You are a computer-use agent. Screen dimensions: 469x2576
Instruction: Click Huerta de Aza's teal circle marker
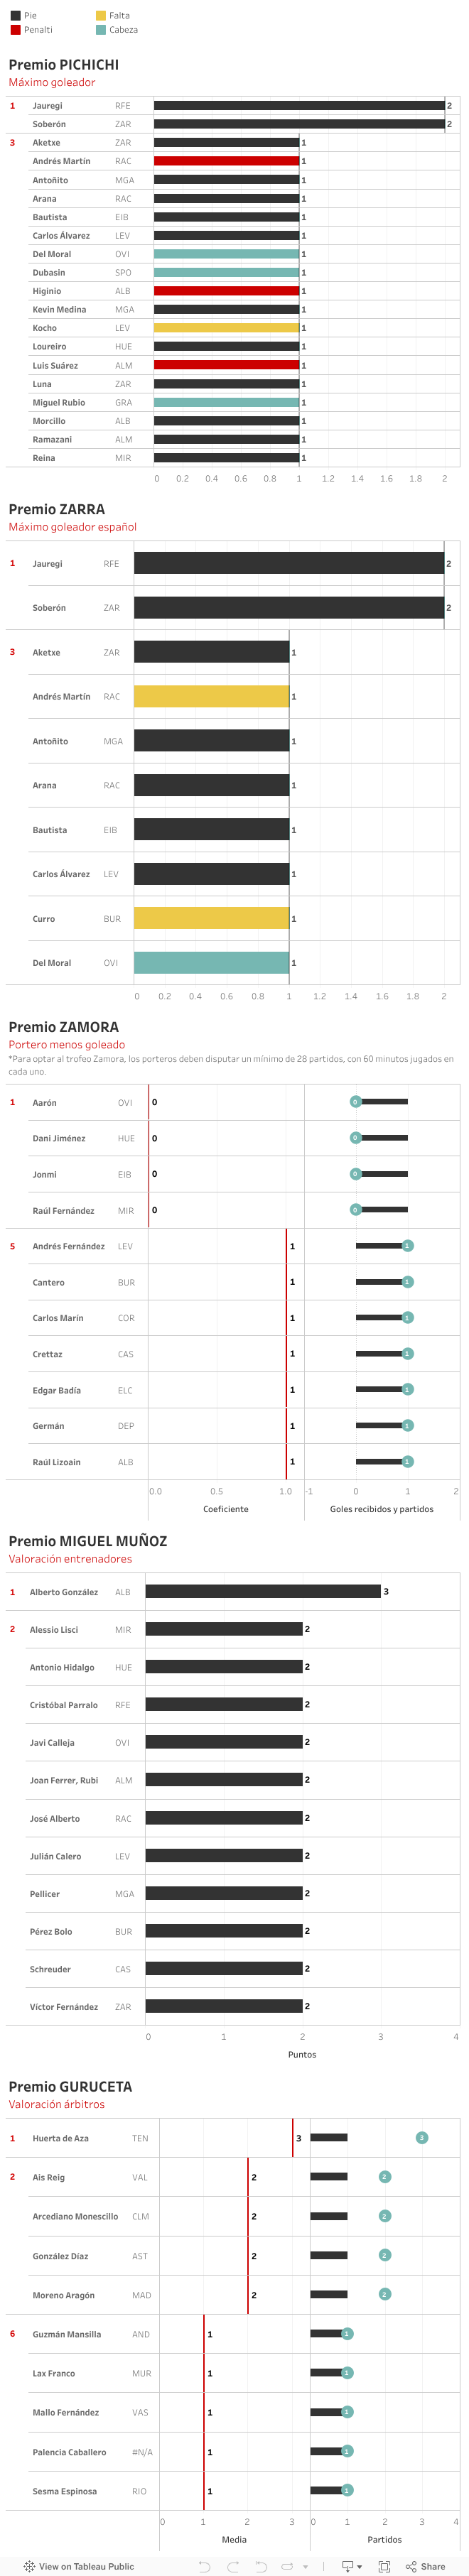pos(421,2137)
